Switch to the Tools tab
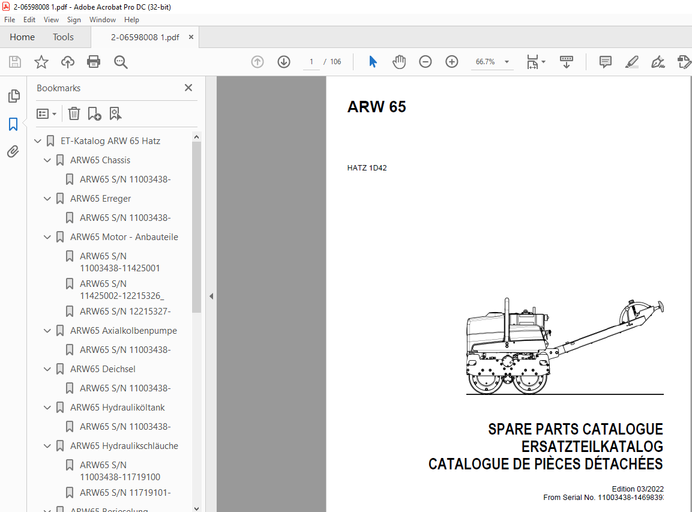Viewport: 692px width, 512px height. click(63, 37)
